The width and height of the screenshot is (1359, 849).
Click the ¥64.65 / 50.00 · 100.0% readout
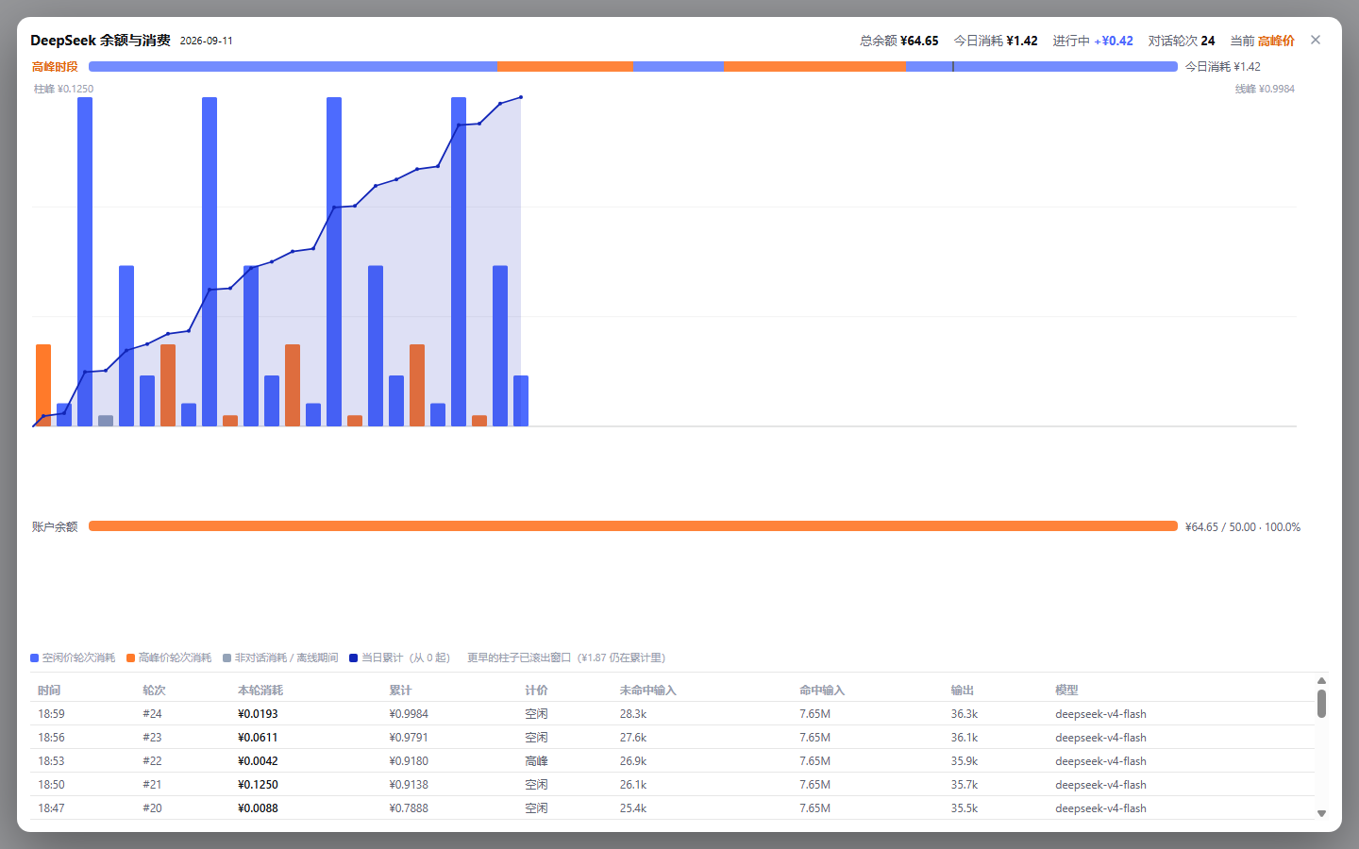[1243, 527]
